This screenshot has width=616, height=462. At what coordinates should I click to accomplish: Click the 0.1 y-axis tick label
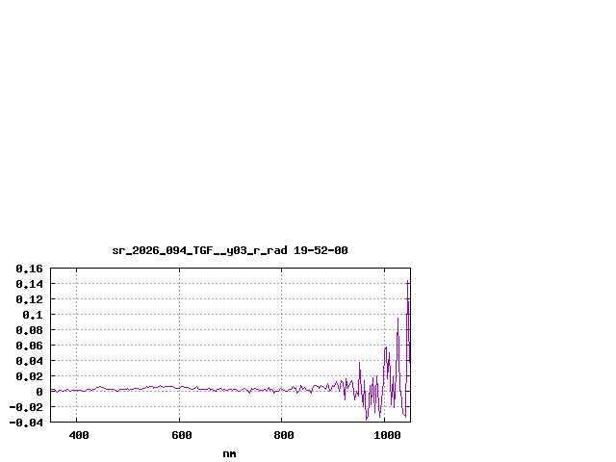click(x=34, y=315)
